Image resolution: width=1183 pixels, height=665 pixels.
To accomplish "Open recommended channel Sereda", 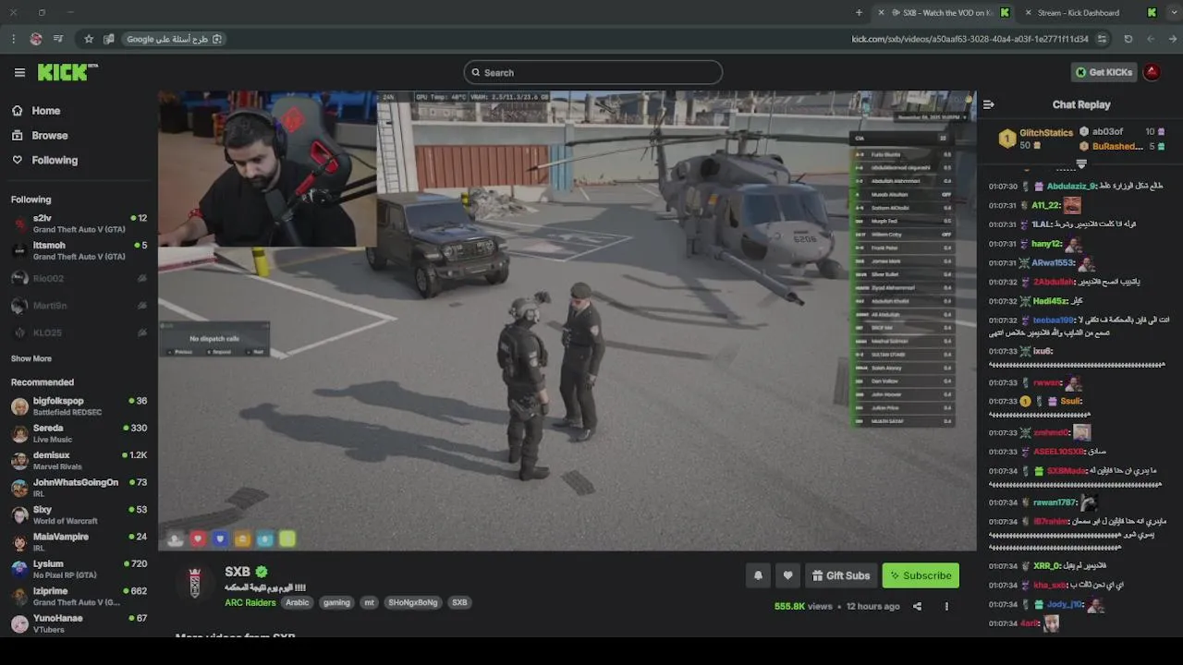I will coord(79,433).
